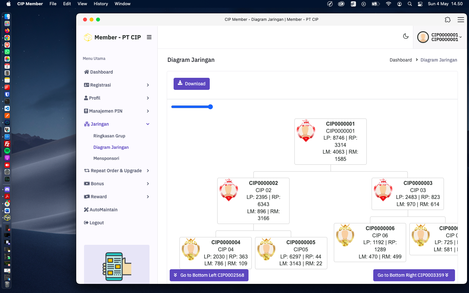Open the window's three-line menu icon

coord(461,20)
